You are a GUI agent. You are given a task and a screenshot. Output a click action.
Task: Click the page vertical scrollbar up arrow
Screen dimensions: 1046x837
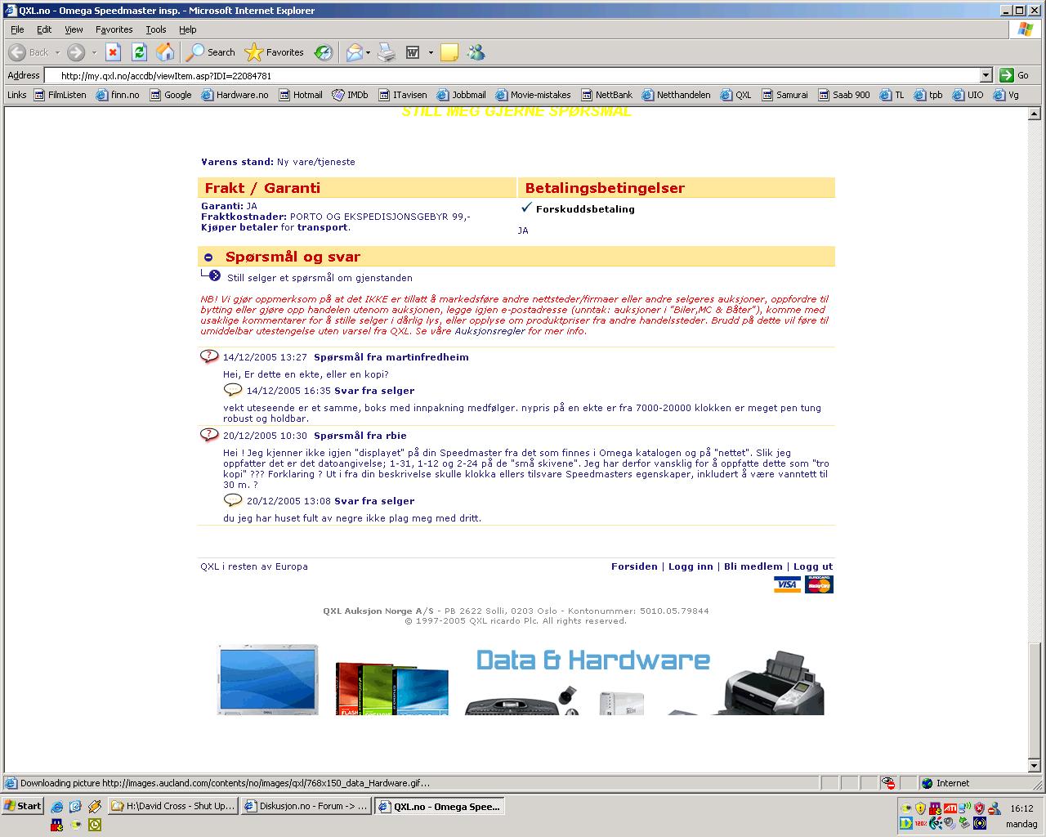coord(1035,114)
